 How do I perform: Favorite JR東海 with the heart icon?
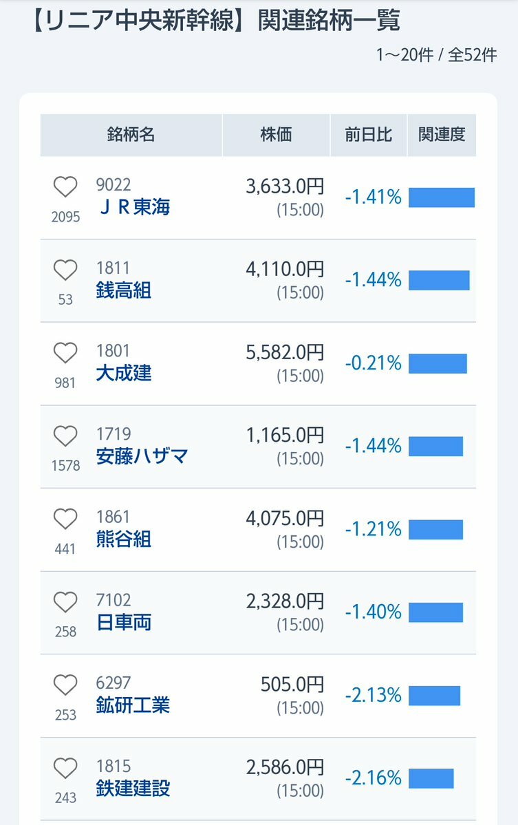click(x=65, y=186)
